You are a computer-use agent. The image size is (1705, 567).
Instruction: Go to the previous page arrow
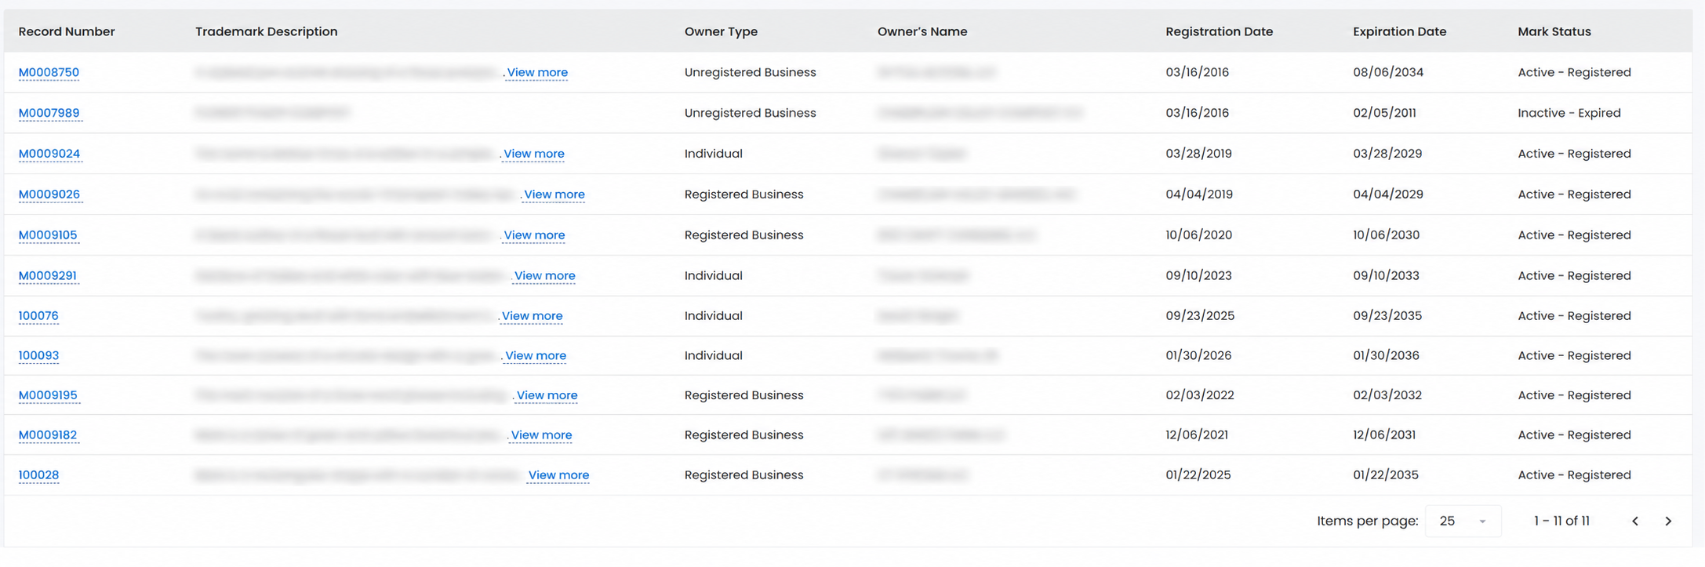click(x=1635, y=521)
